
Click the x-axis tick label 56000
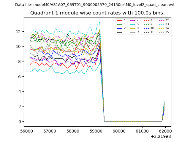point(27,131)
